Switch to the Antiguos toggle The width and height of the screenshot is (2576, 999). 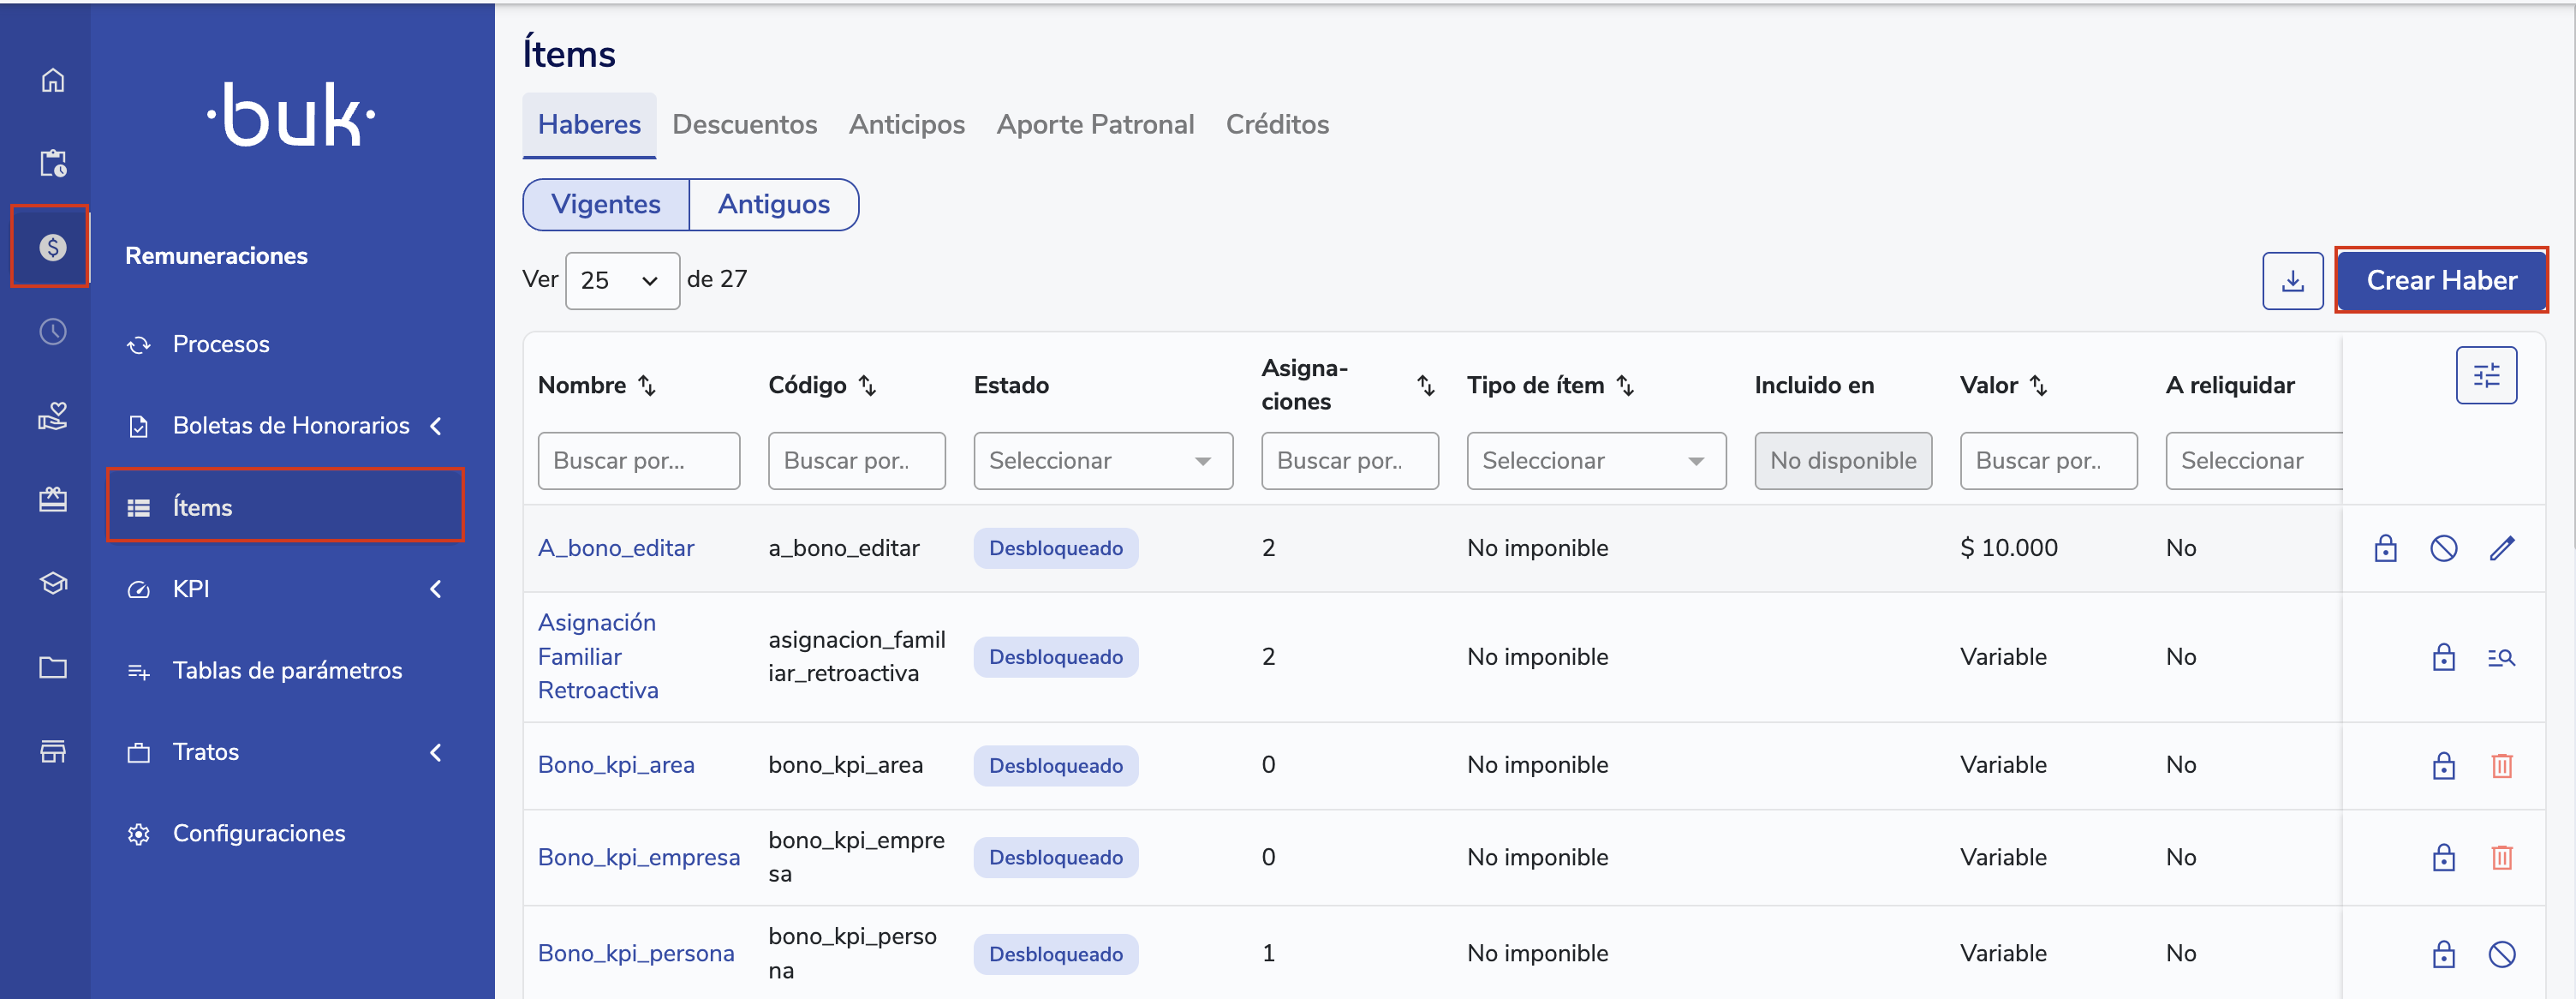pyautogui.click(x=773, y=205)
